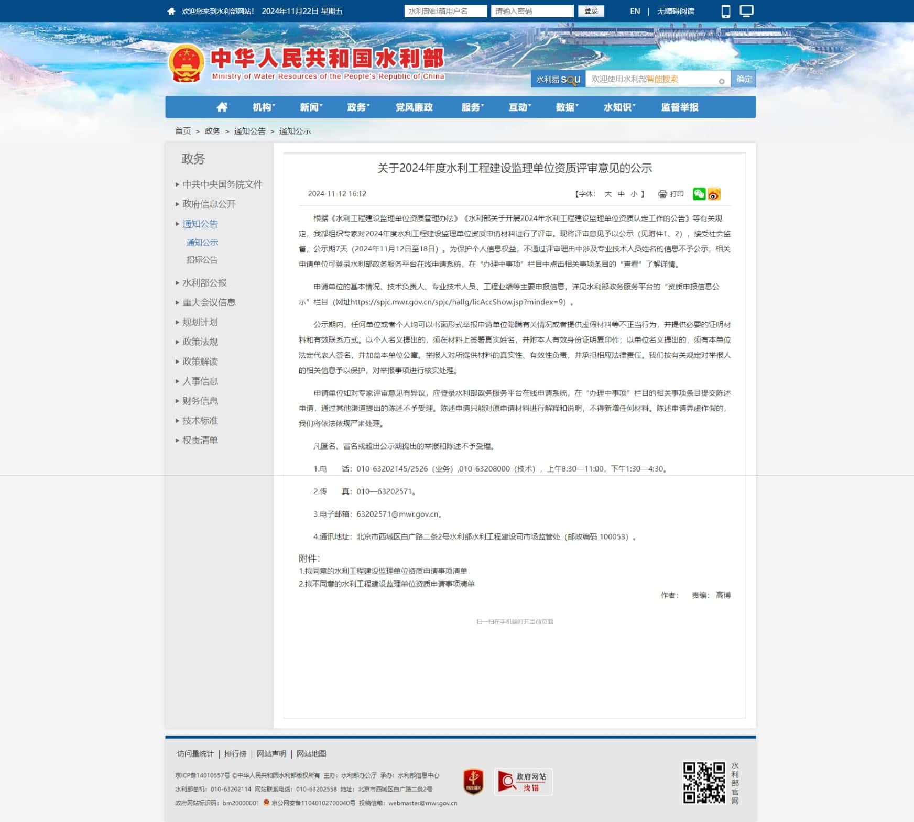Select the large font size option 大
Viewport: 914px width, 822px height.
click(608, 194)
